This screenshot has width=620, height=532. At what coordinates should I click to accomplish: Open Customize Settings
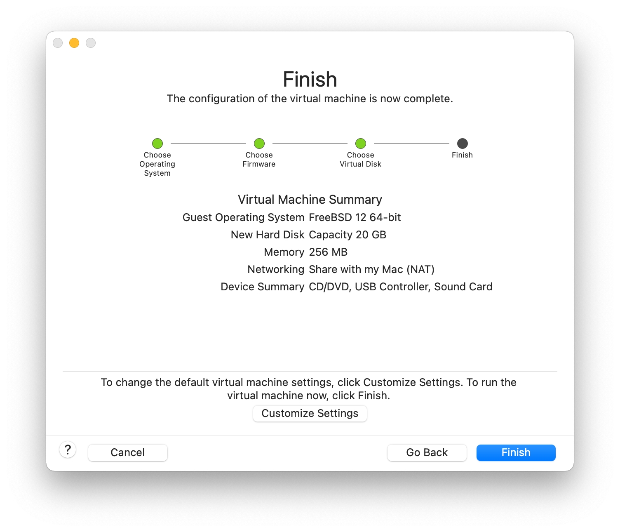click(310, 413)
